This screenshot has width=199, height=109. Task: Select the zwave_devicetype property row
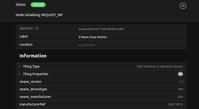click(x=101, y=89)
